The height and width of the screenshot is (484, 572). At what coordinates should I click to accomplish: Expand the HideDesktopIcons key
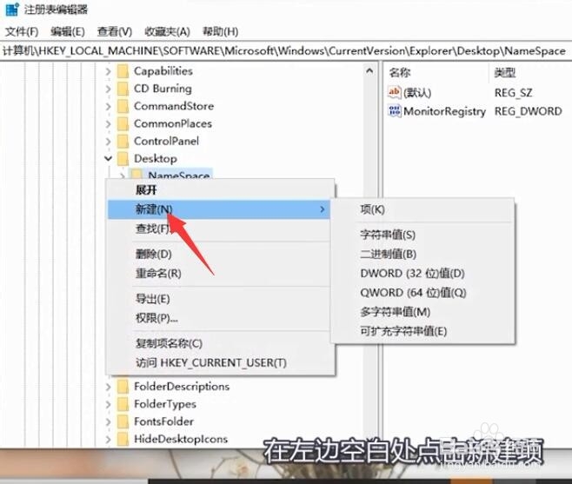(108, 439)
